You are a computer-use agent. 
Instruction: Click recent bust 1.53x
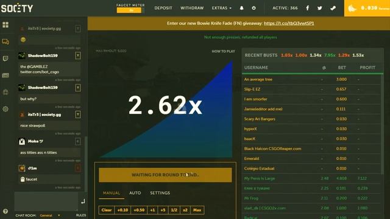(358, 55)
